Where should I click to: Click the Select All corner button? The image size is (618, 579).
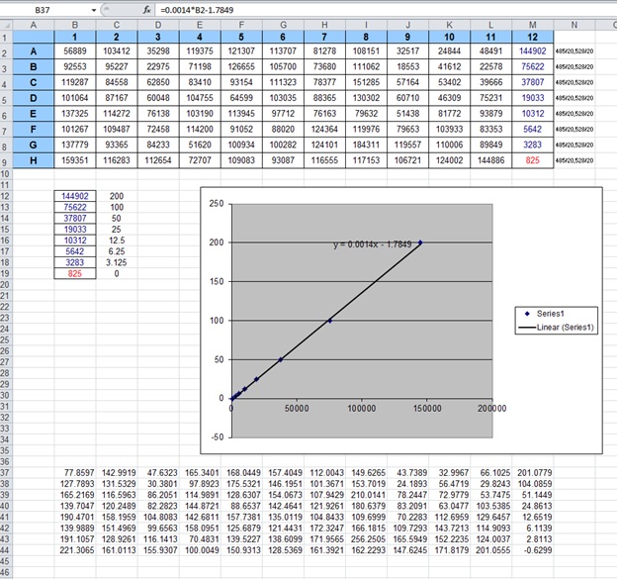(x=7, y=22)
